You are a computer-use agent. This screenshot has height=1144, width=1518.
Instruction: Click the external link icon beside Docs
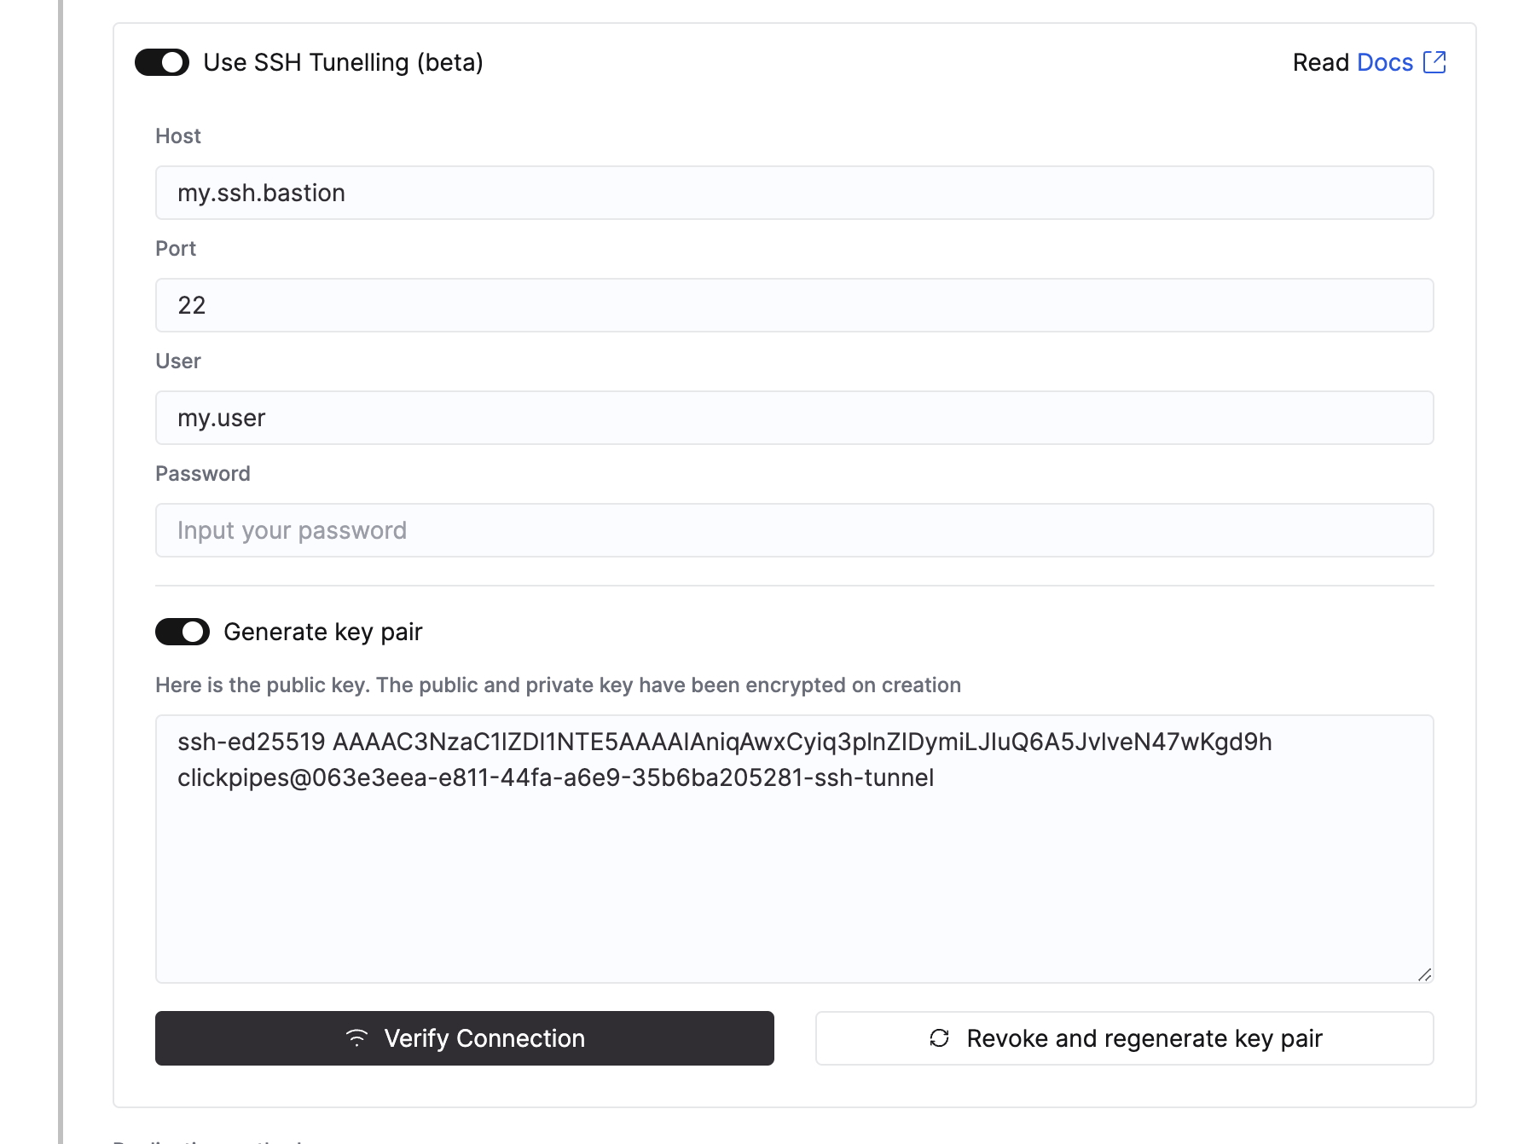[1437, 61]
